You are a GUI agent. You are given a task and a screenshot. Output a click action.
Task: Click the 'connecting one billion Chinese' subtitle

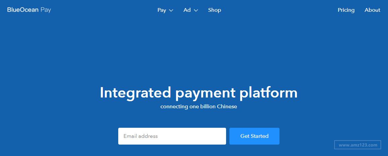199,107
